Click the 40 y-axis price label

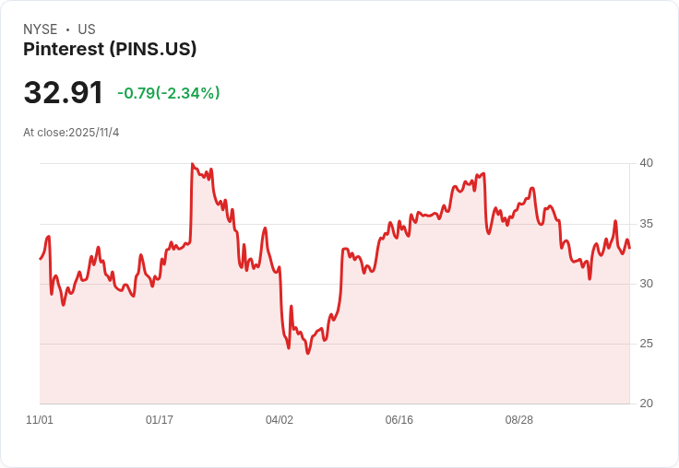point(647,163)
